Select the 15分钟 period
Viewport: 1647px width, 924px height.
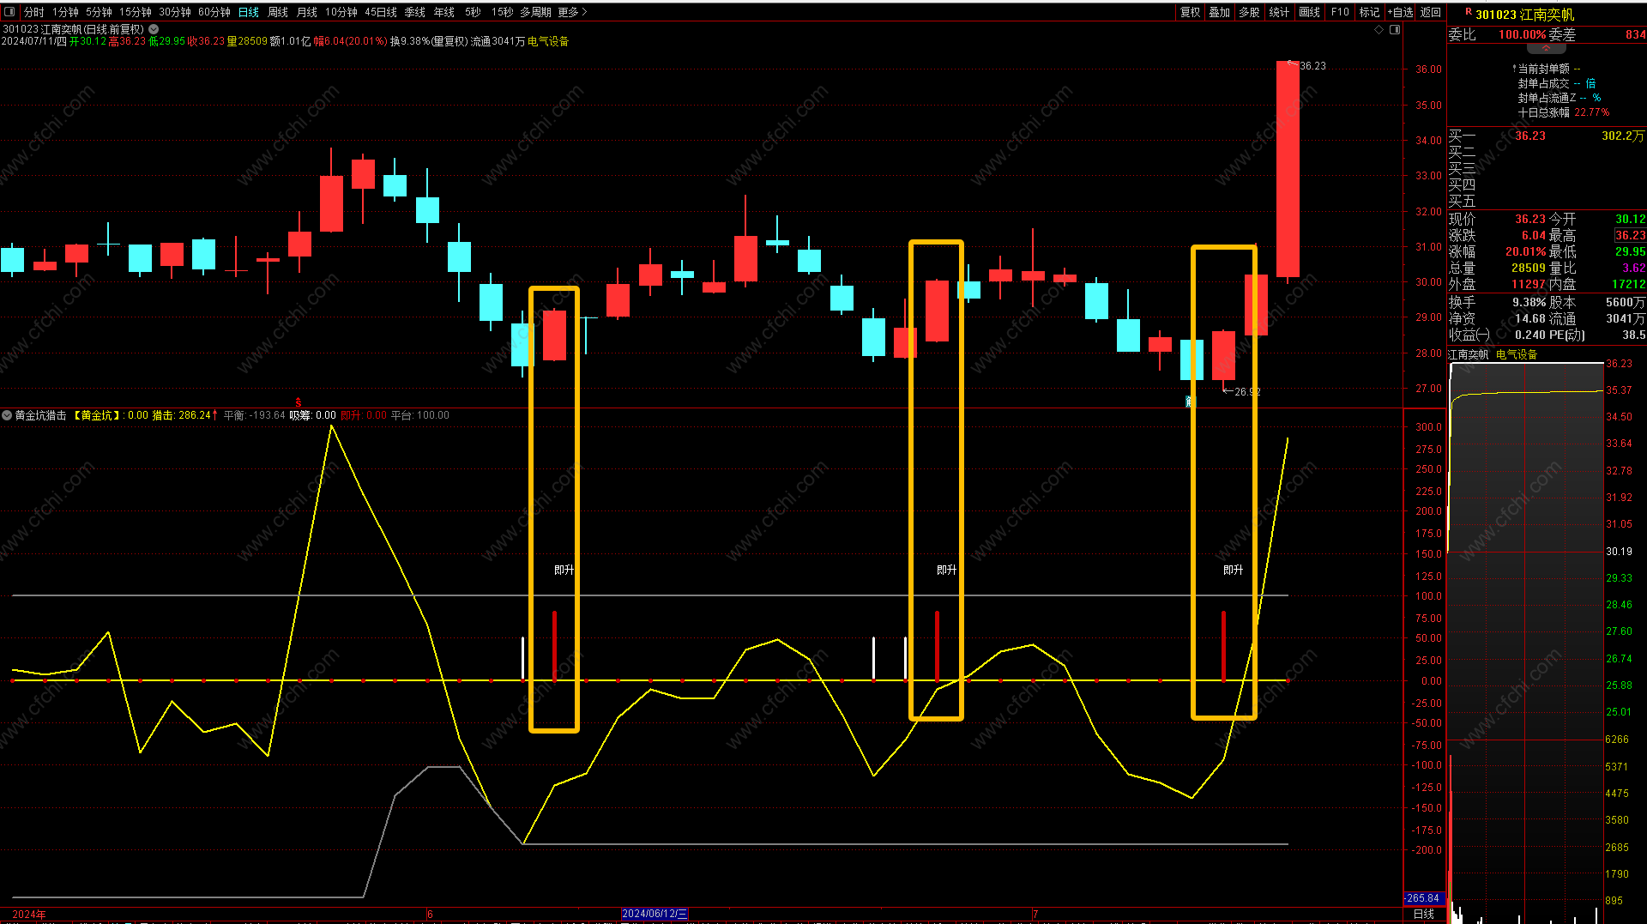click(x=135, y=12)
